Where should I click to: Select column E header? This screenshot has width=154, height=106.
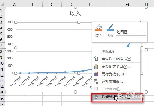pos(90,4)
